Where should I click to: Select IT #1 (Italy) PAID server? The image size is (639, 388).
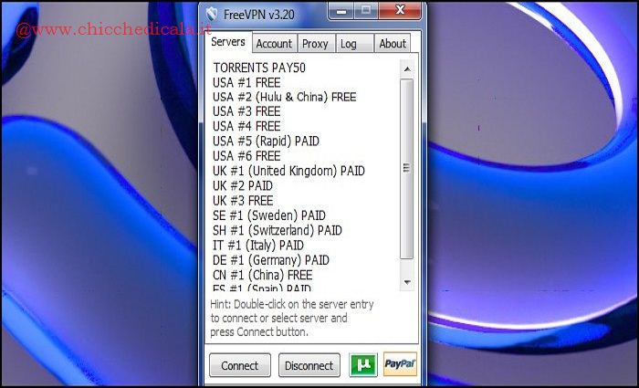pos(258,245)
